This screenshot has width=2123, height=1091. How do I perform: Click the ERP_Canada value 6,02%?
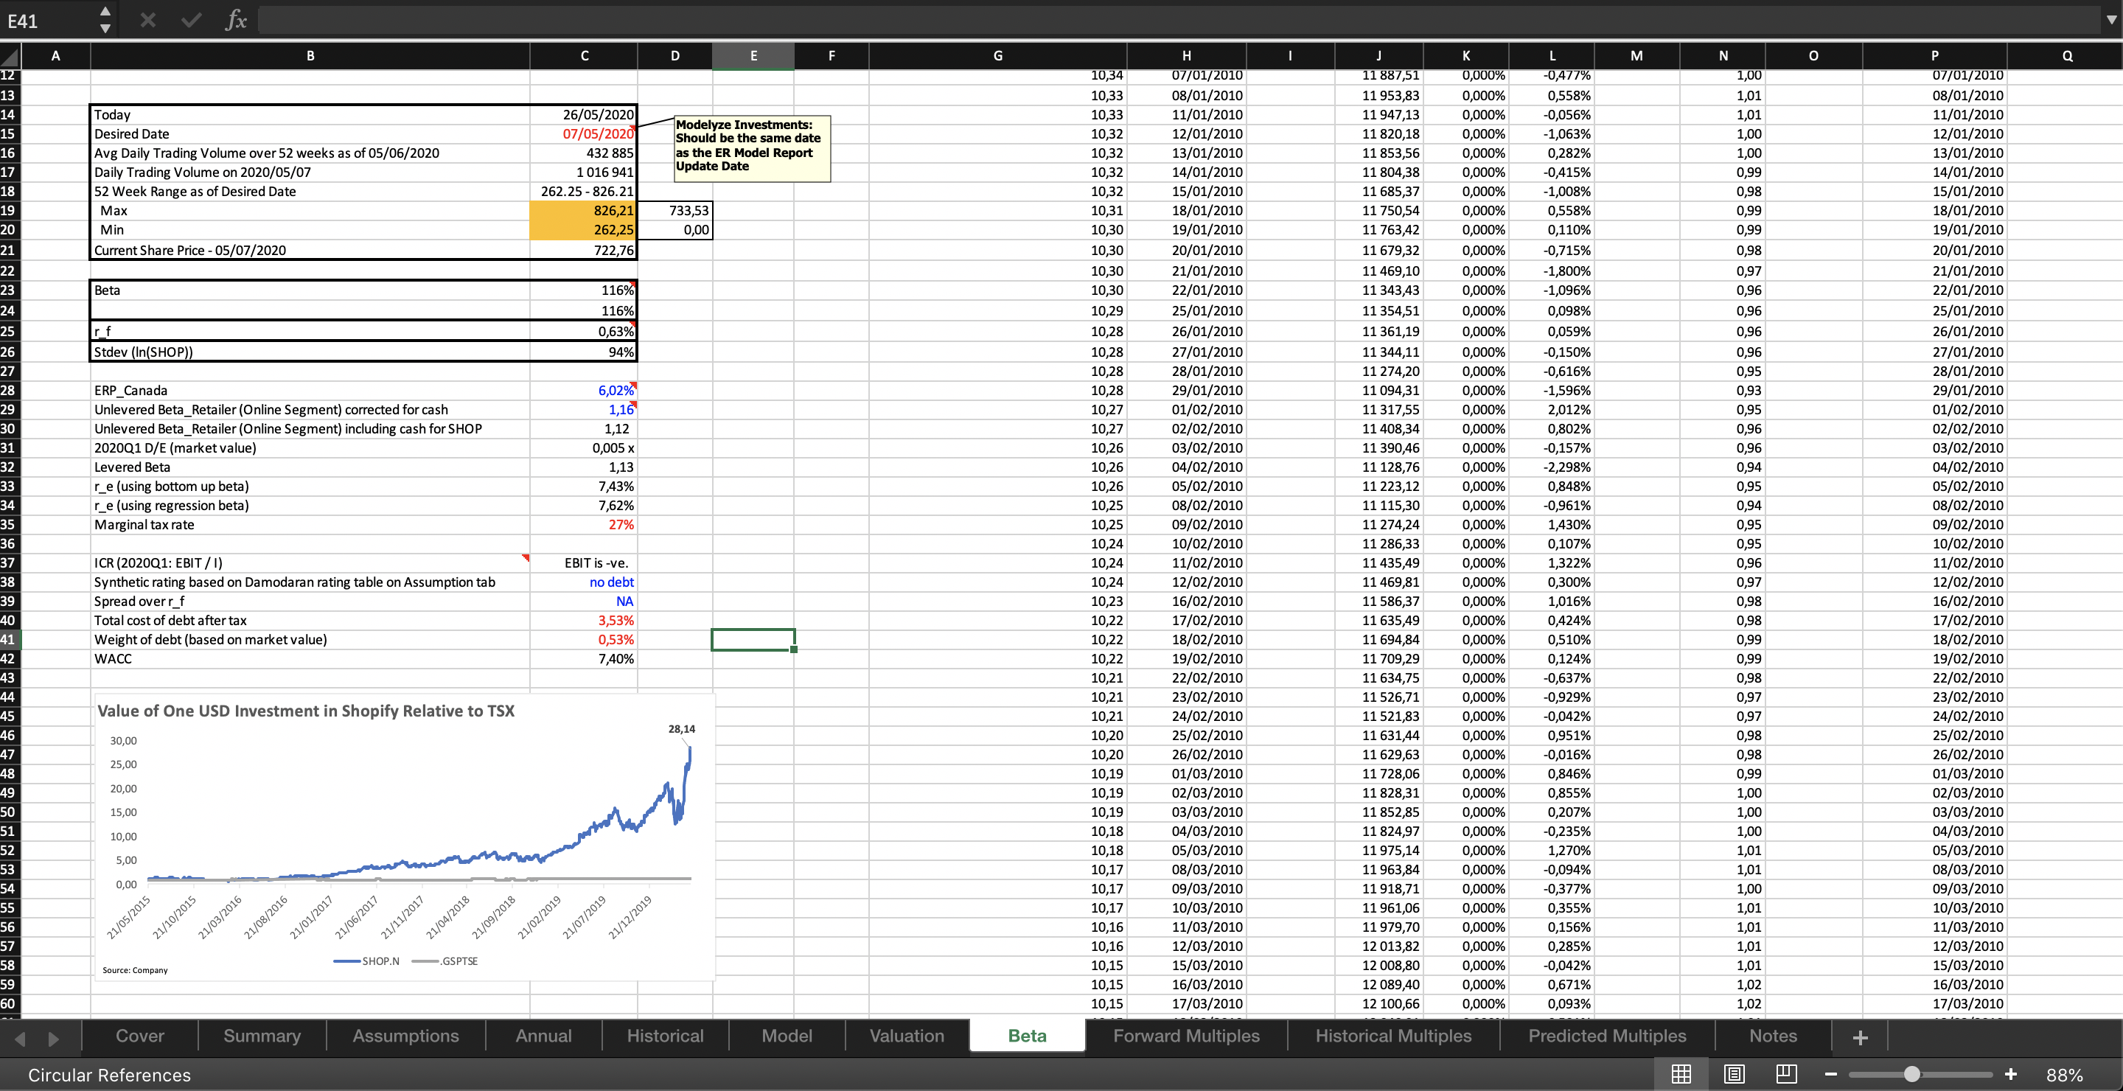pos(584,391)
